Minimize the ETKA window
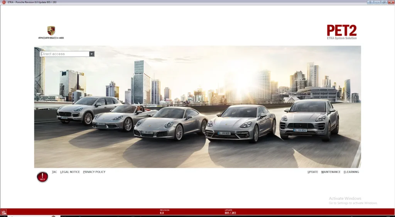This screenshot has height=217, width=395. point(377,2)
